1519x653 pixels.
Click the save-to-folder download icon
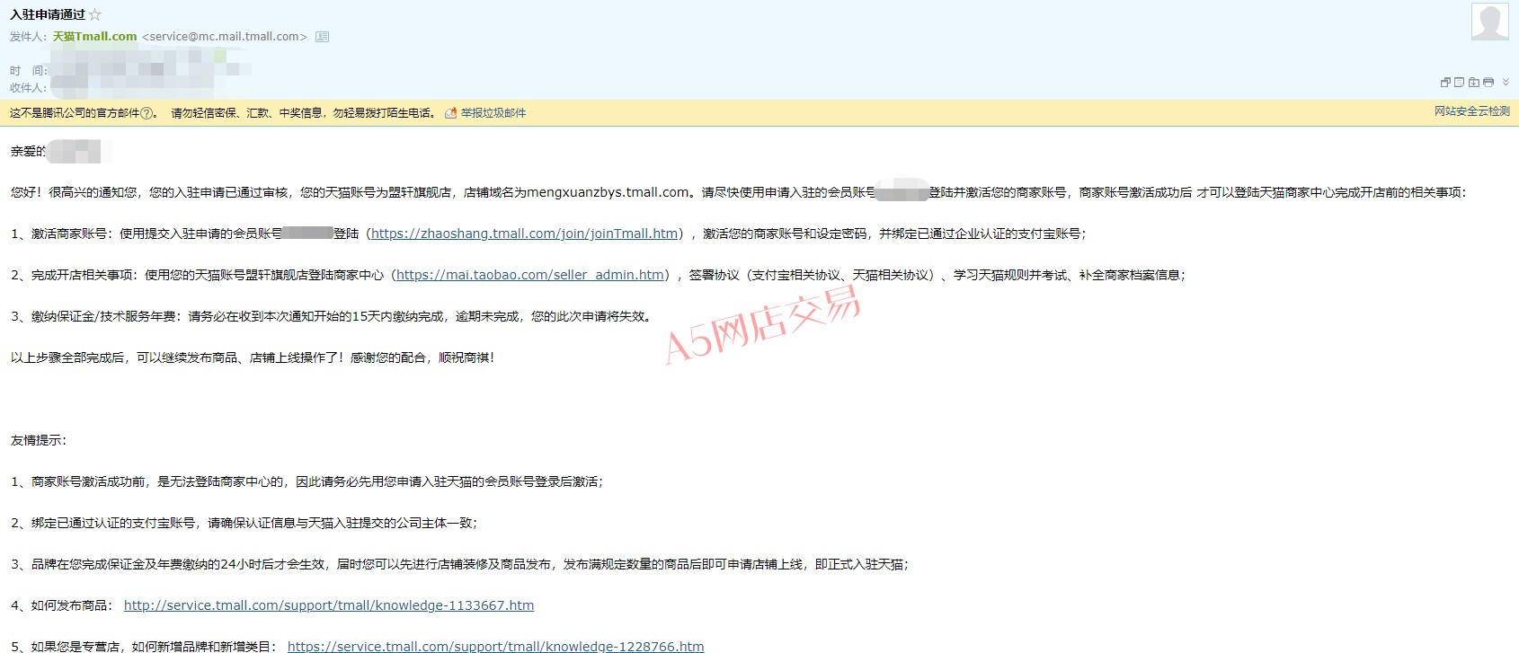(x=1474, y=82)
